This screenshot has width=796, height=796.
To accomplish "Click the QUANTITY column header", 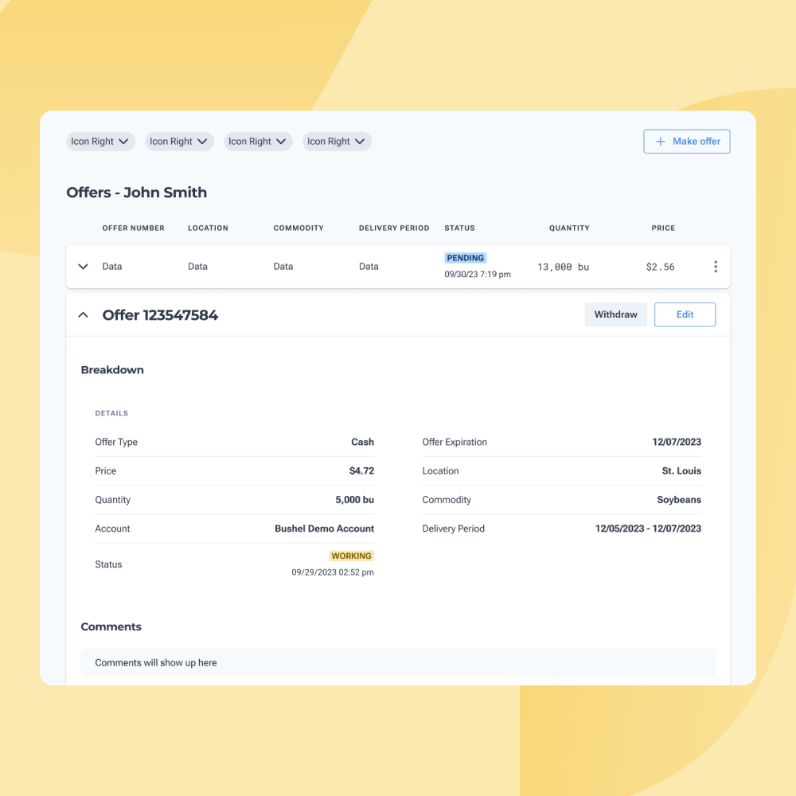I will pyautogui.click(x=569, y=228).
